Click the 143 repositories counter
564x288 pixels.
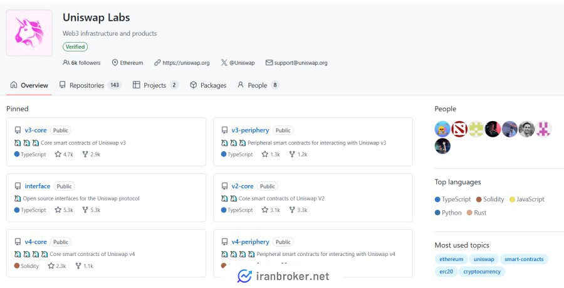point(115,85)
